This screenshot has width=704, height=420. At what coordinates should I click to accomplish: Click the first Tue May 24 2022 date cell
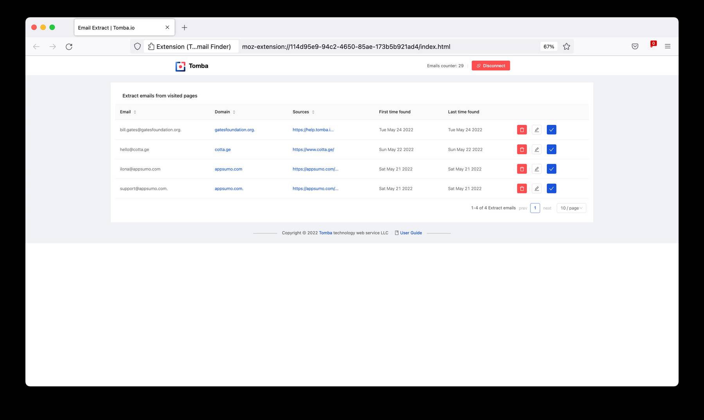point(396,130)
